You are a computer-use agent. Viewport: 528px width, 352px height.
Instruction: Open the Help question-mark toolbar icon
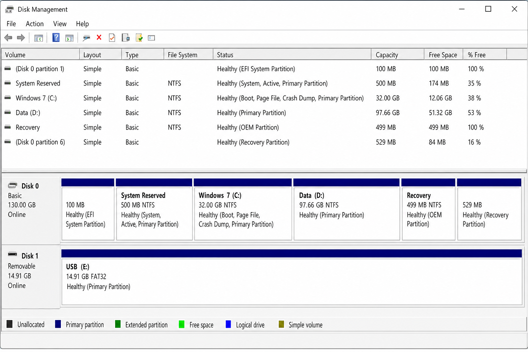click(x=56, y=37)
